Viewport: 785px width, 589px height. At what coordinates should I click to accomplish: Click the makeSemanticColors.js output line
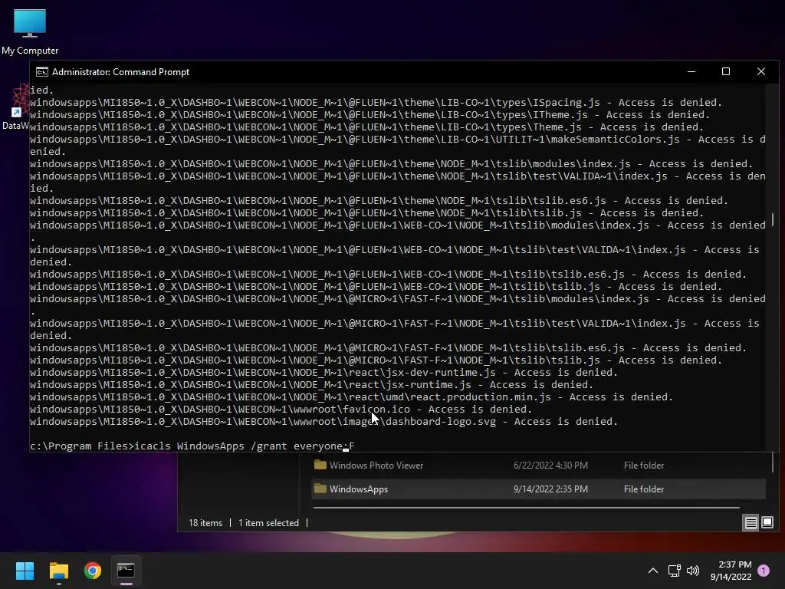pyautogui.click(x=398, y=145)
